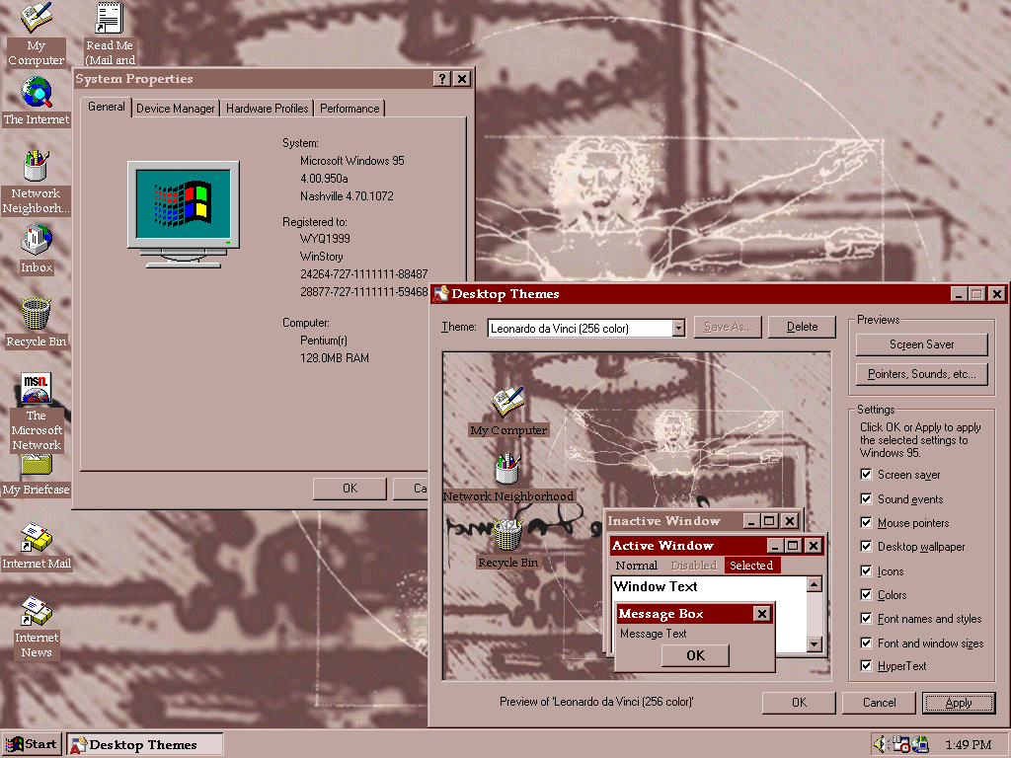Viewport: 1011px width, 758px height.
Task: Click the help question mark in System Properties
Action: [x=441, y=79]
